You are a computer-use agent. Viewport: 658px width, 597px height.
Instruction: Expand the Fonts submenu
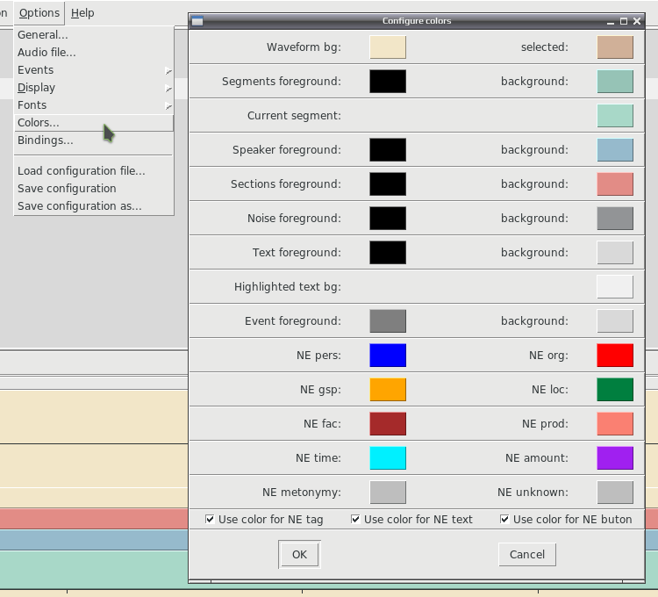pos(94,105)
